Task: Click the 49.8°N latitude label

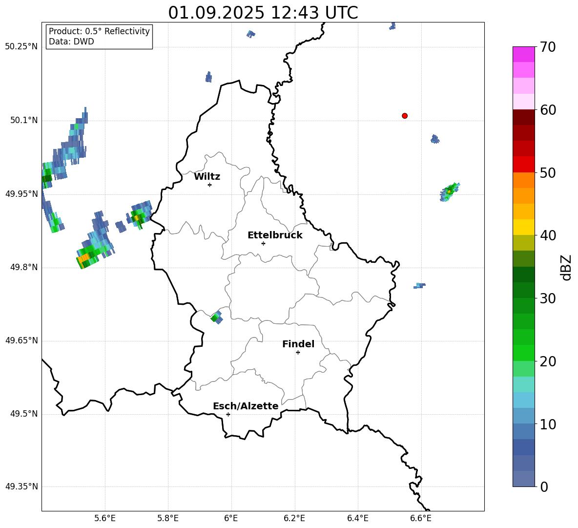Action: pyautogui.click(x=24, y=267)
